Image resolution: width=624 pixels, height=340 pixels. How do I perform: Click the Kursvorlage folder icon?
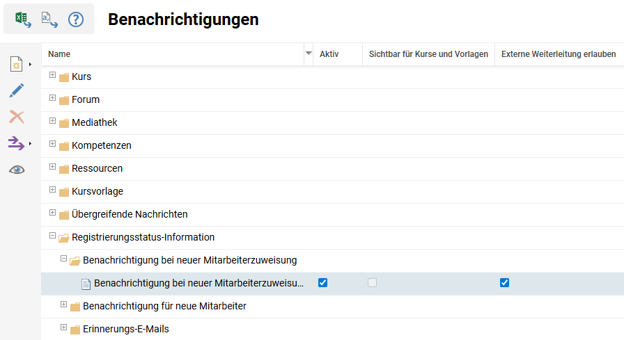click(64, 192)
